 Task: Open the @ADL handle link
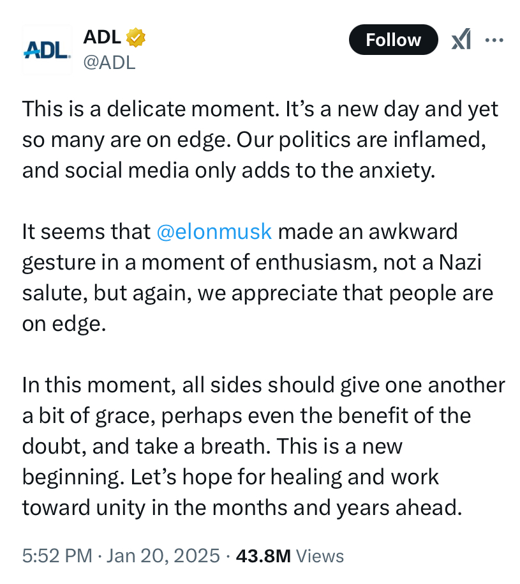click(x=109, y=62)
